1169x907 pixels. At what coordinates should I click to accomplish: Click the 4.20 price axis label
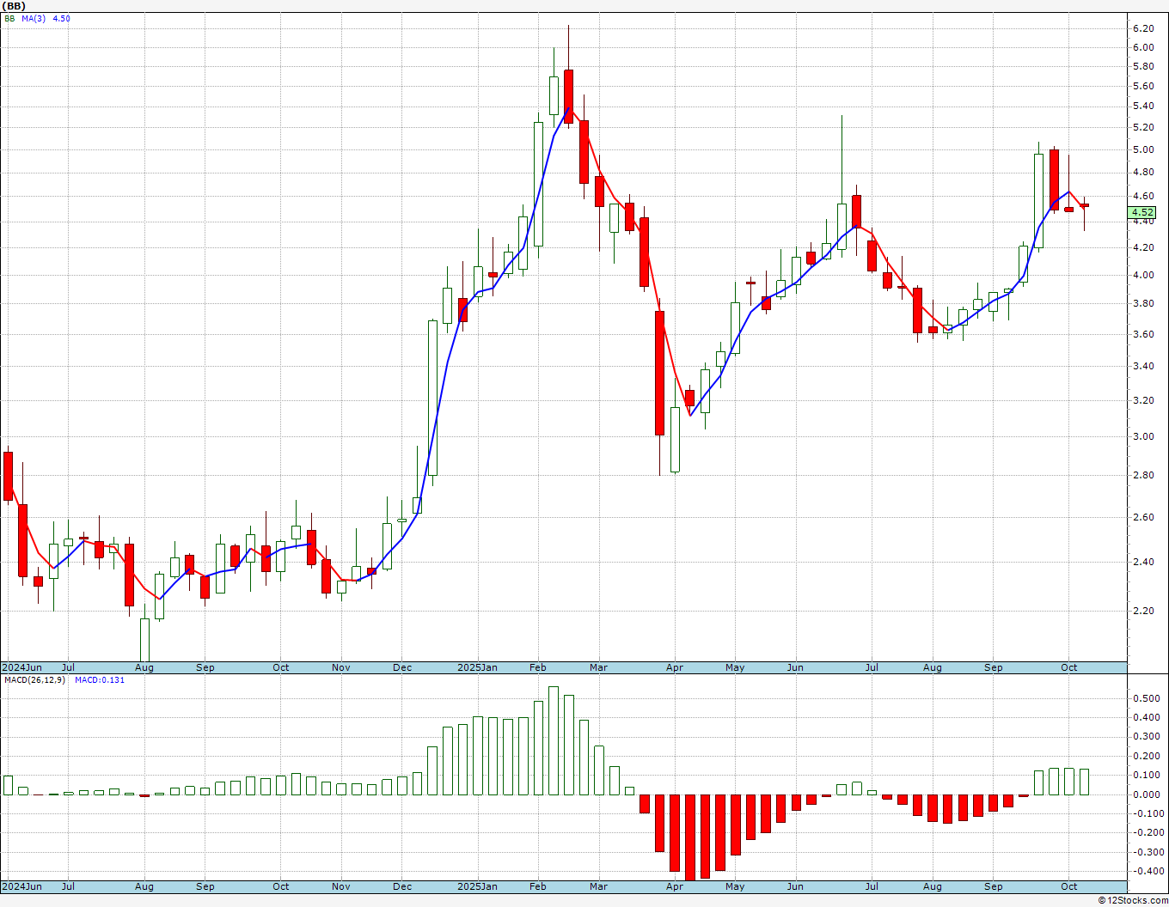tap(1143, 248)
